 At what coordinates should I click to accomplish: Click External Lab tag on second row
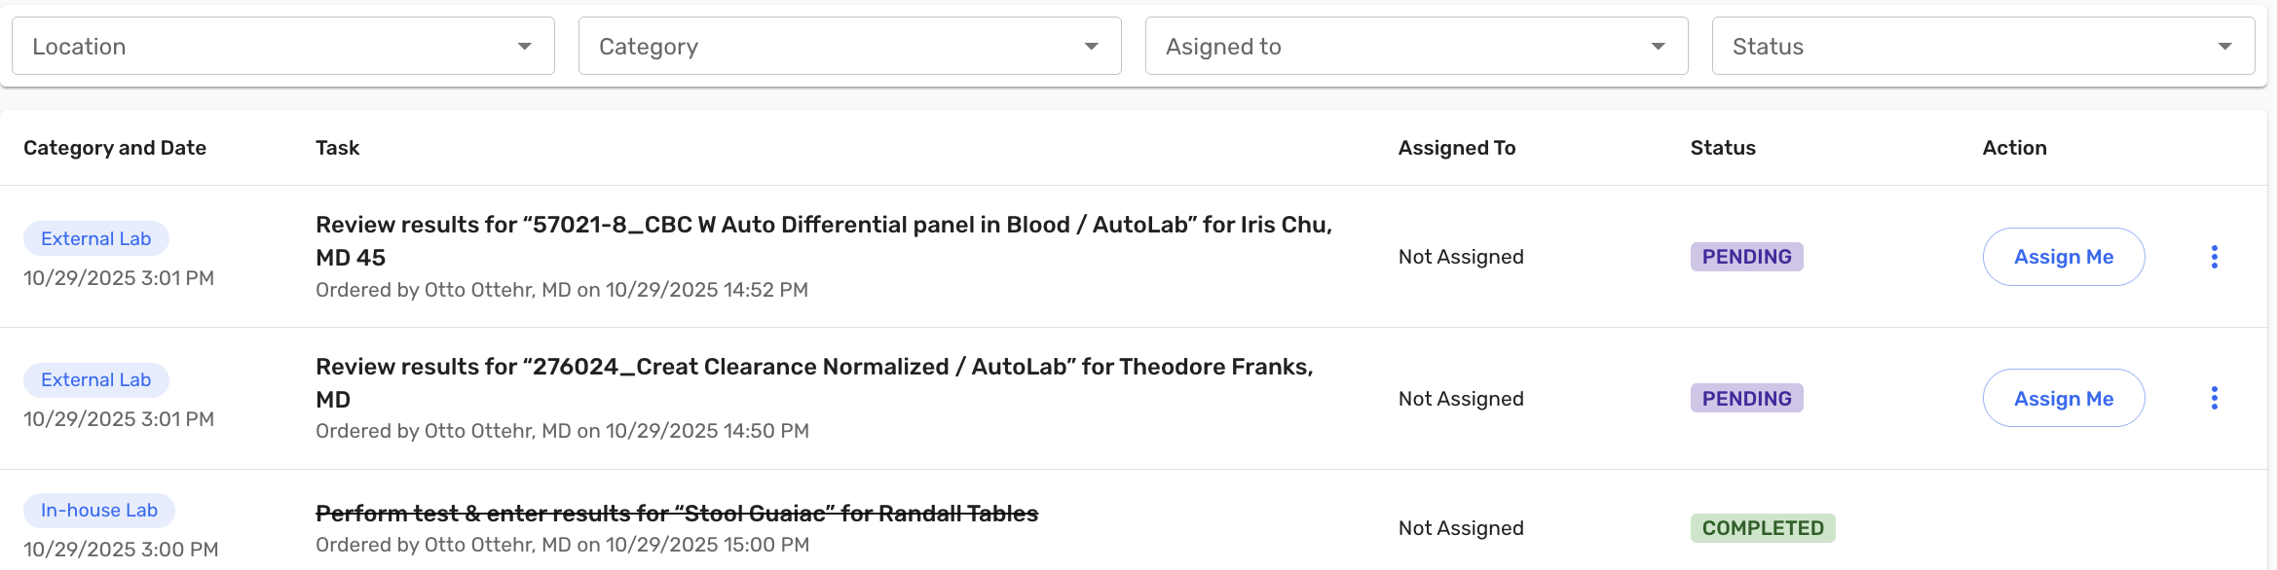pyautogui.click(x=95, y=379)
